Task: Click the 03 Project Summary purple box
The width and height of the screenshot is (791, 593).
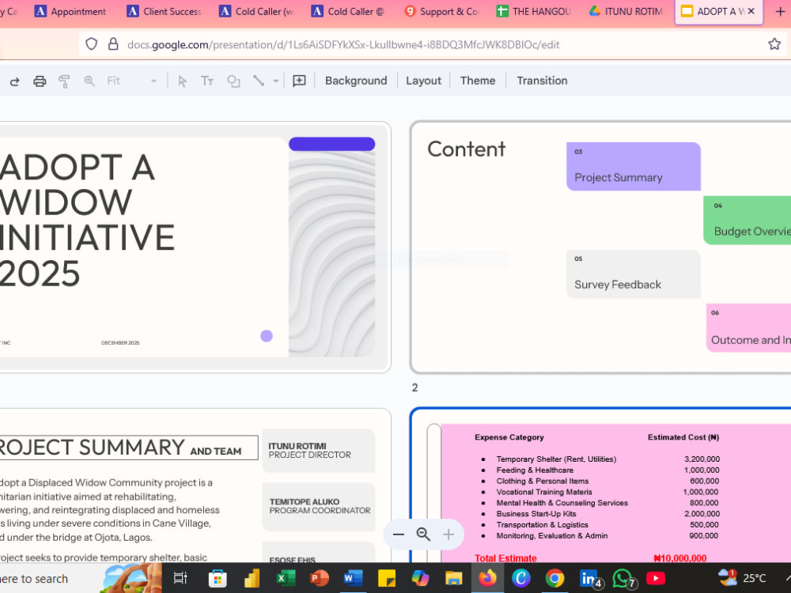Action: coord(633,166)
